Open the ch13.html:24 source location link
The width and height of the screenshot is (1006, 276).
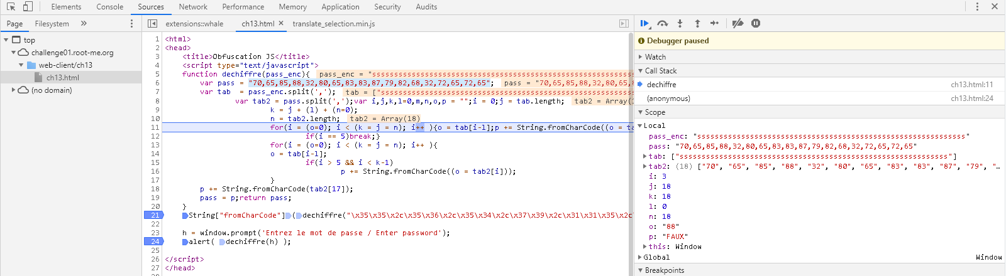click(x=971, y=98)
